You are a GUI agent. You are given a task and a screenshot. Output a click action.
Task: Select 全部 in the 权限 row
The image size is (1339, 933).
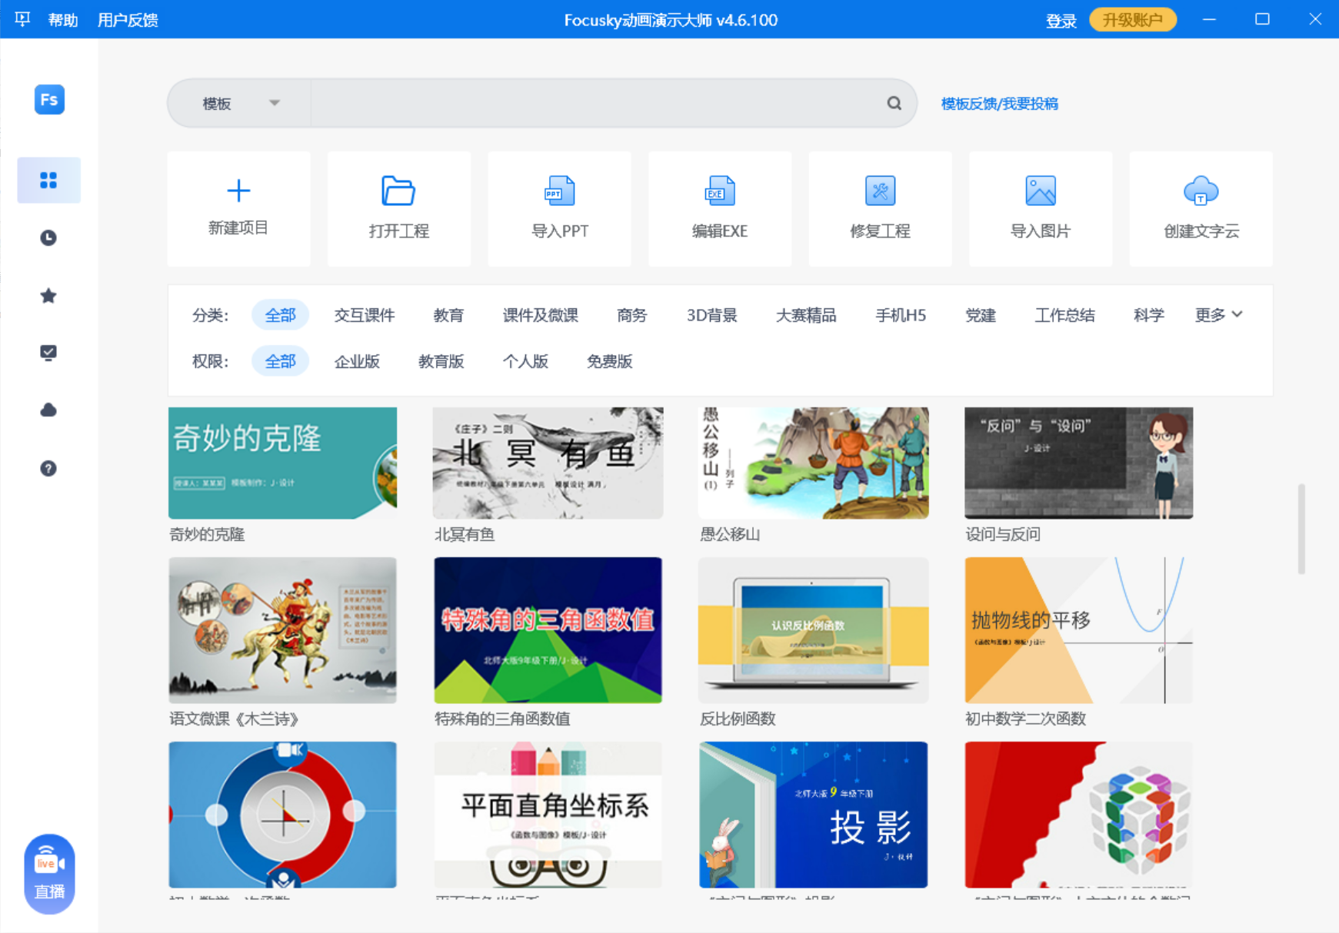(x=280, y=361)
